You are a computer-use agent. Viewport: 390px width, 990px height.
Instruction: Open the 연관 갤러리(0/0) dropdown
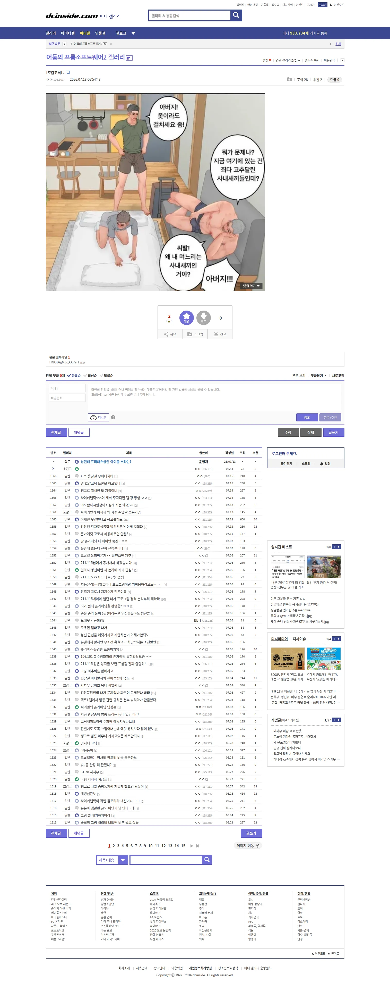[x=288, y=60]
